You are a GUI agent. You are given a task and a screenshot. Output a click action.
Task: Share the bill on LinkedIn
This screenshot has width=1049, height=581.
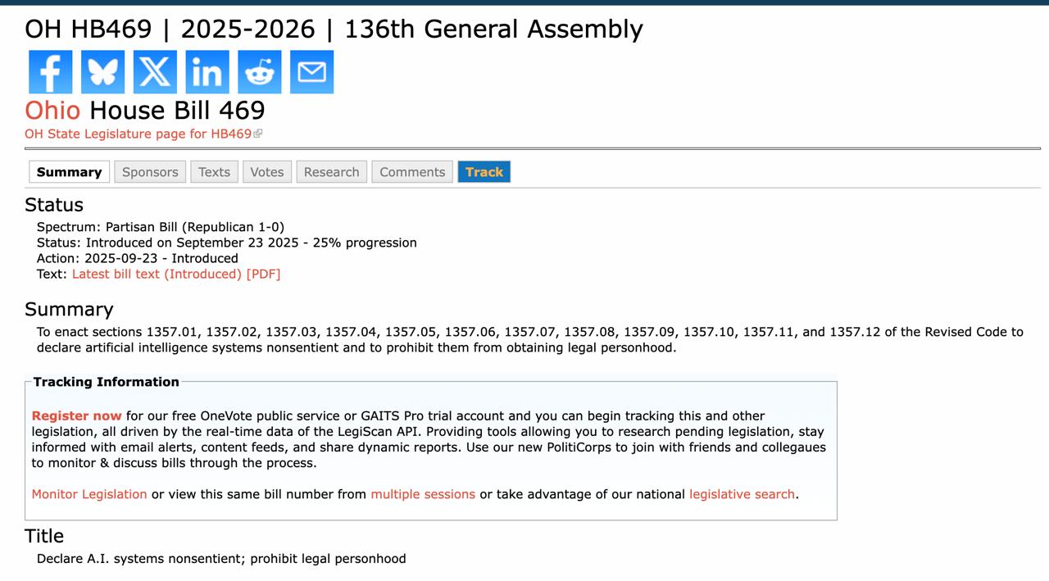click(x=207, y=72)
